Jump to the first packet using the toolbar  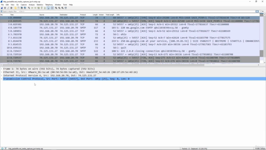[x=42, y=8]
